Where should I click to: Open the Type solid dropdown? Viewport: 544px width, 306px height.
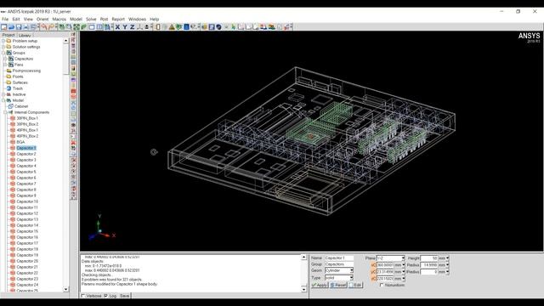click(x=351, y=278)
